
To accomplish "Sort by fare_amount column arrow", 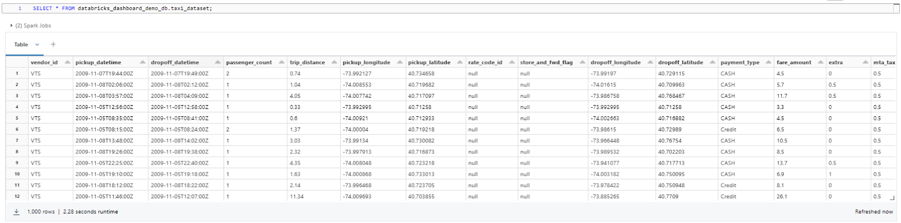I will (x=821, y=62).
